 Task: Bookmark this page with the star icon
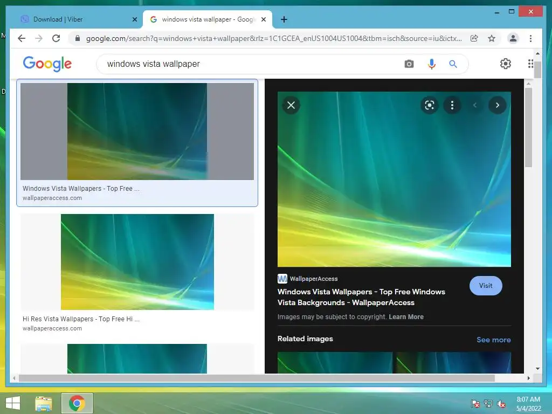tap(492, 38)
